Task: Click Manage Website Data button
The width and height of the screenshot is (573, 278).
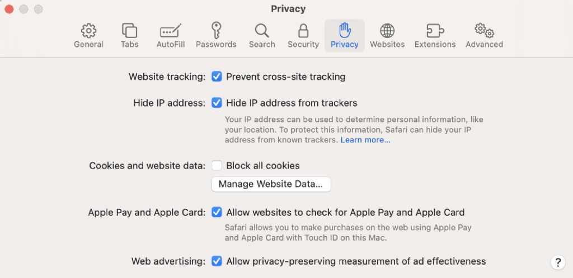Action: click(271, 184)
